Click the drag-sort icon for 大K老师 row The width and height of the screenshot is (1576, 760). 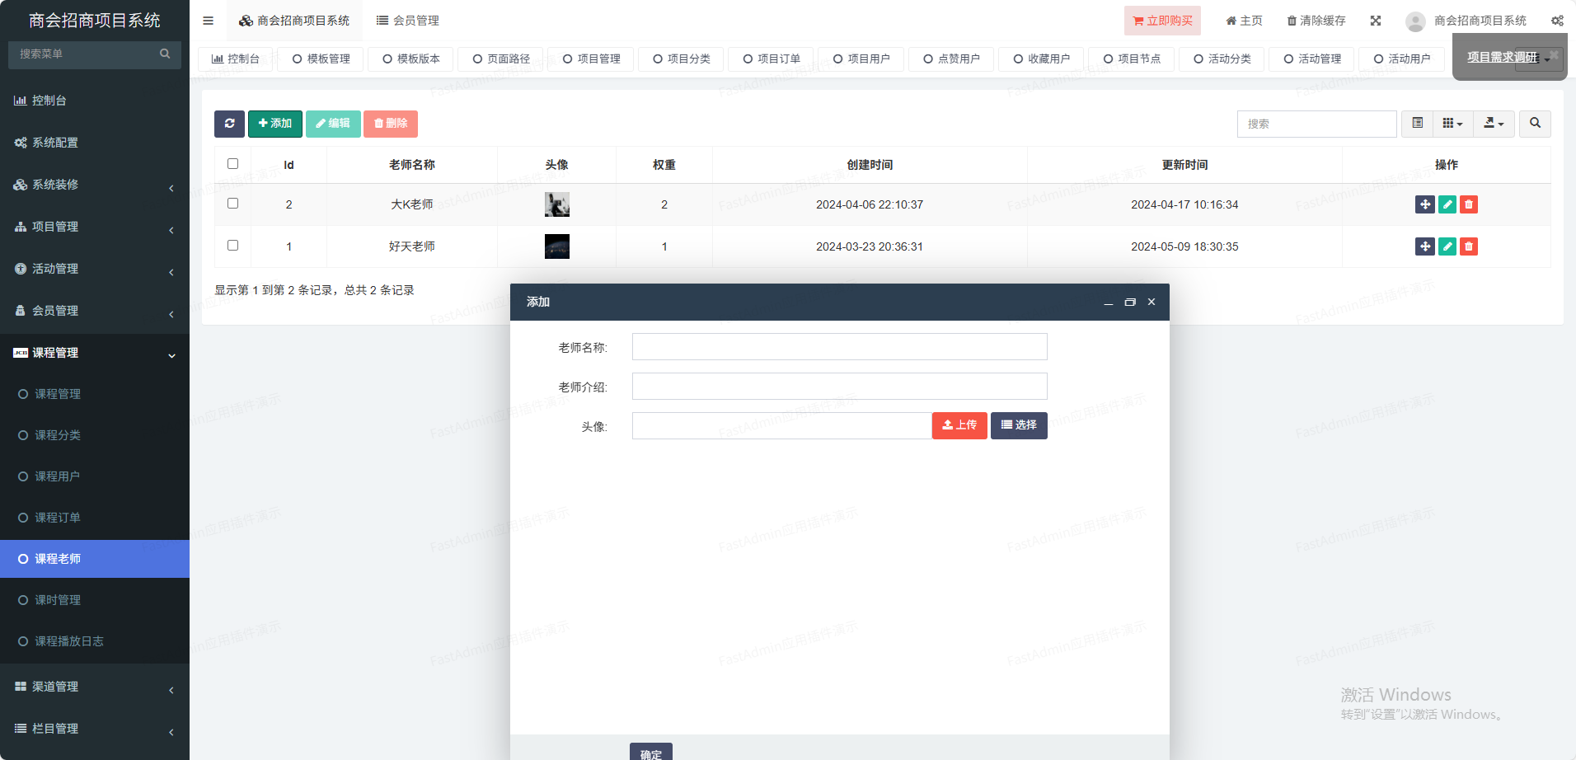[1424, 204]
